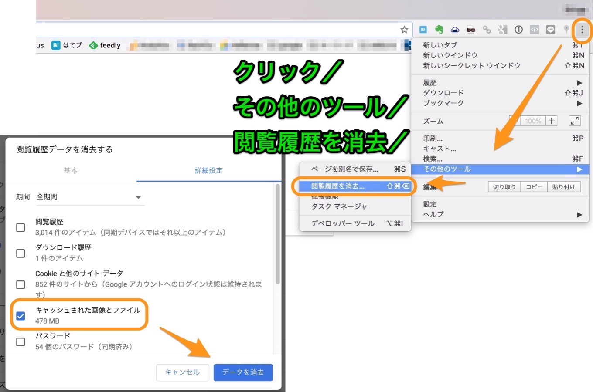Check the 閲覧履歴 checkbox
593x392 pixels.
20,227
